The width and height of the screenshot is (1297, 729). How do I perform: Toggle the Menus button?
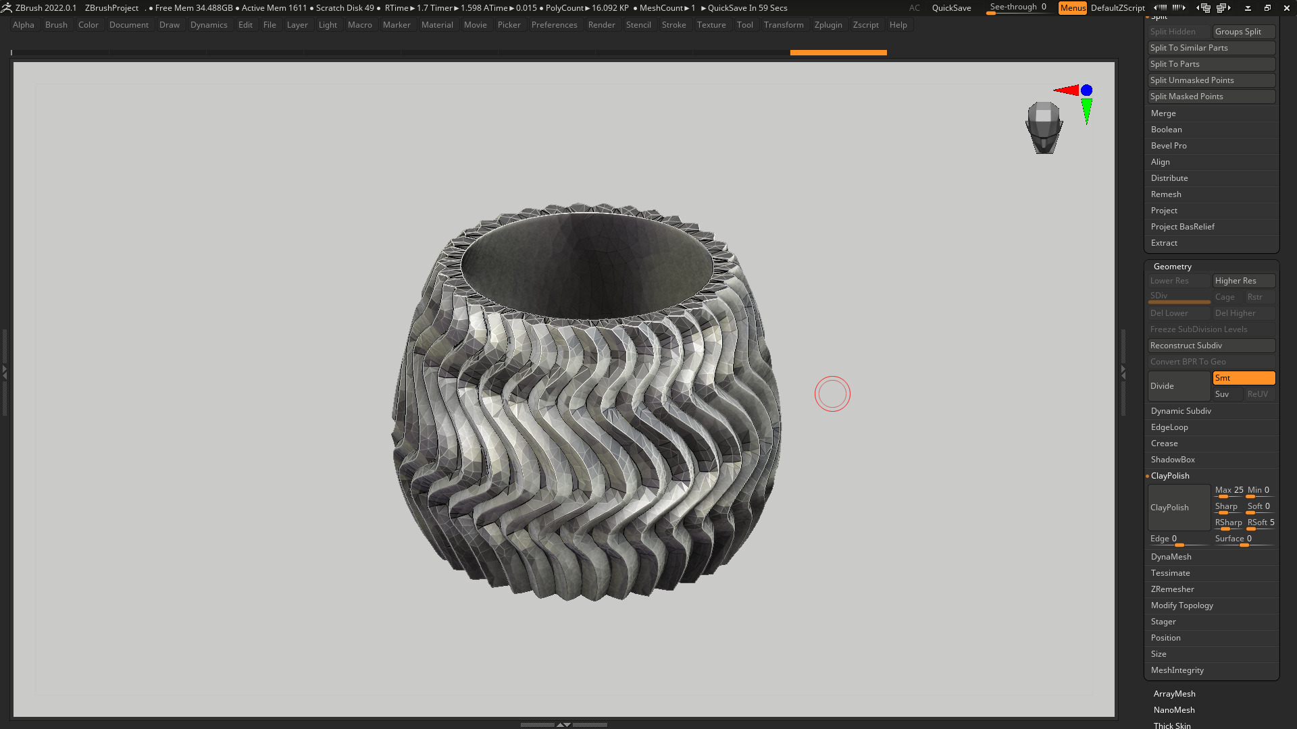click(x=1073, y=7)
